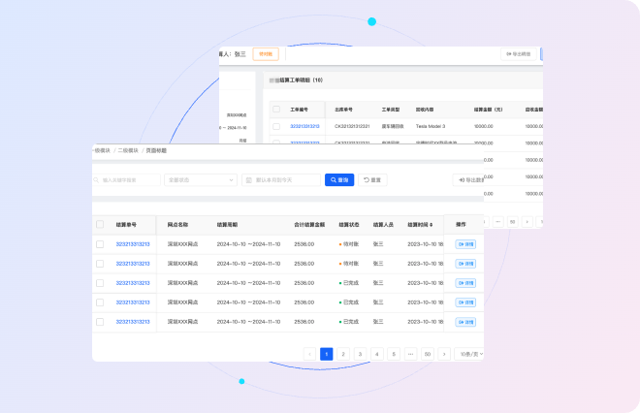This screenshot has width=640, height=413.
Task: Switch to page 2 in pagination
Action: 343,354
